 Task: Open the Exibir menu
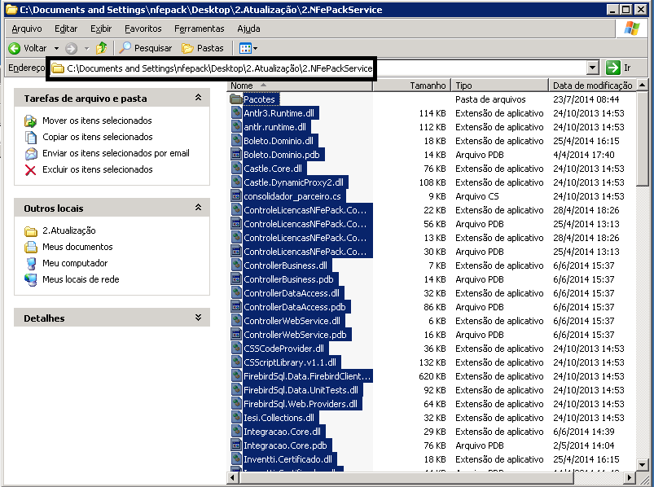(101, 29)
